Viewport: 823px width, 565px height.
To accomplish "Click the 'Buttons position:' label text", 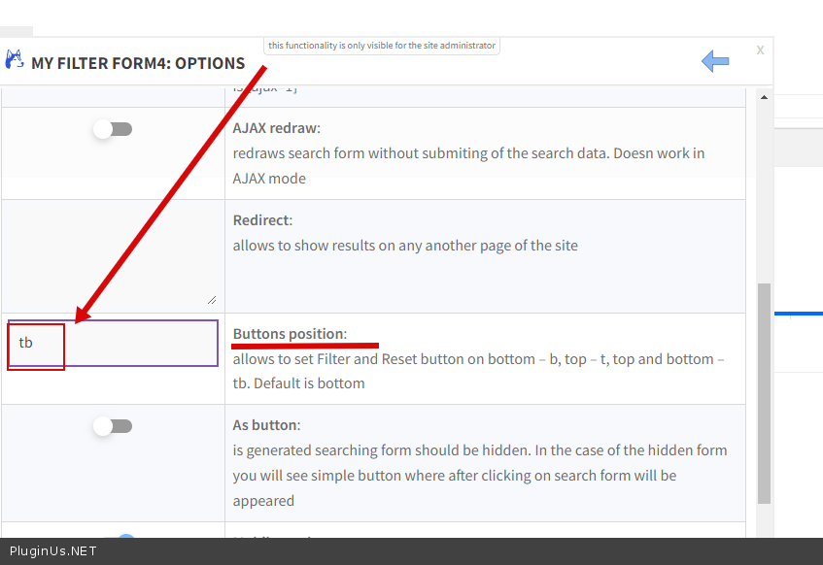I will pyautogui.click(x=290, y=334).
